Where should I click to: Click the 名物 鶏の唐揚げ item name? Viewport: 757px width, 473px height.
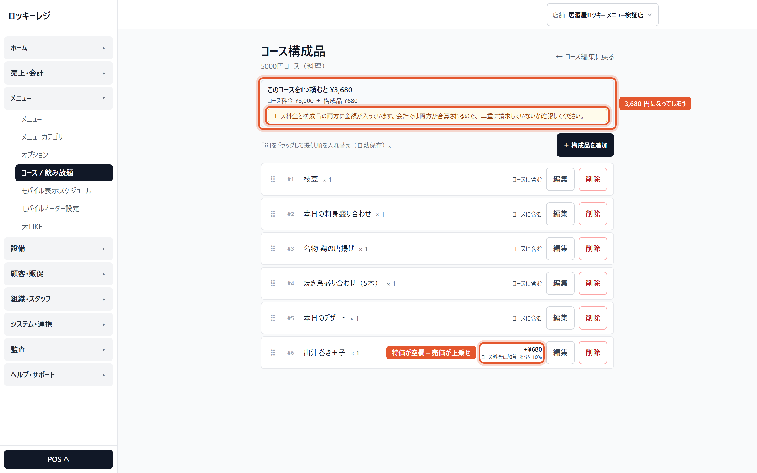(329, 249)
